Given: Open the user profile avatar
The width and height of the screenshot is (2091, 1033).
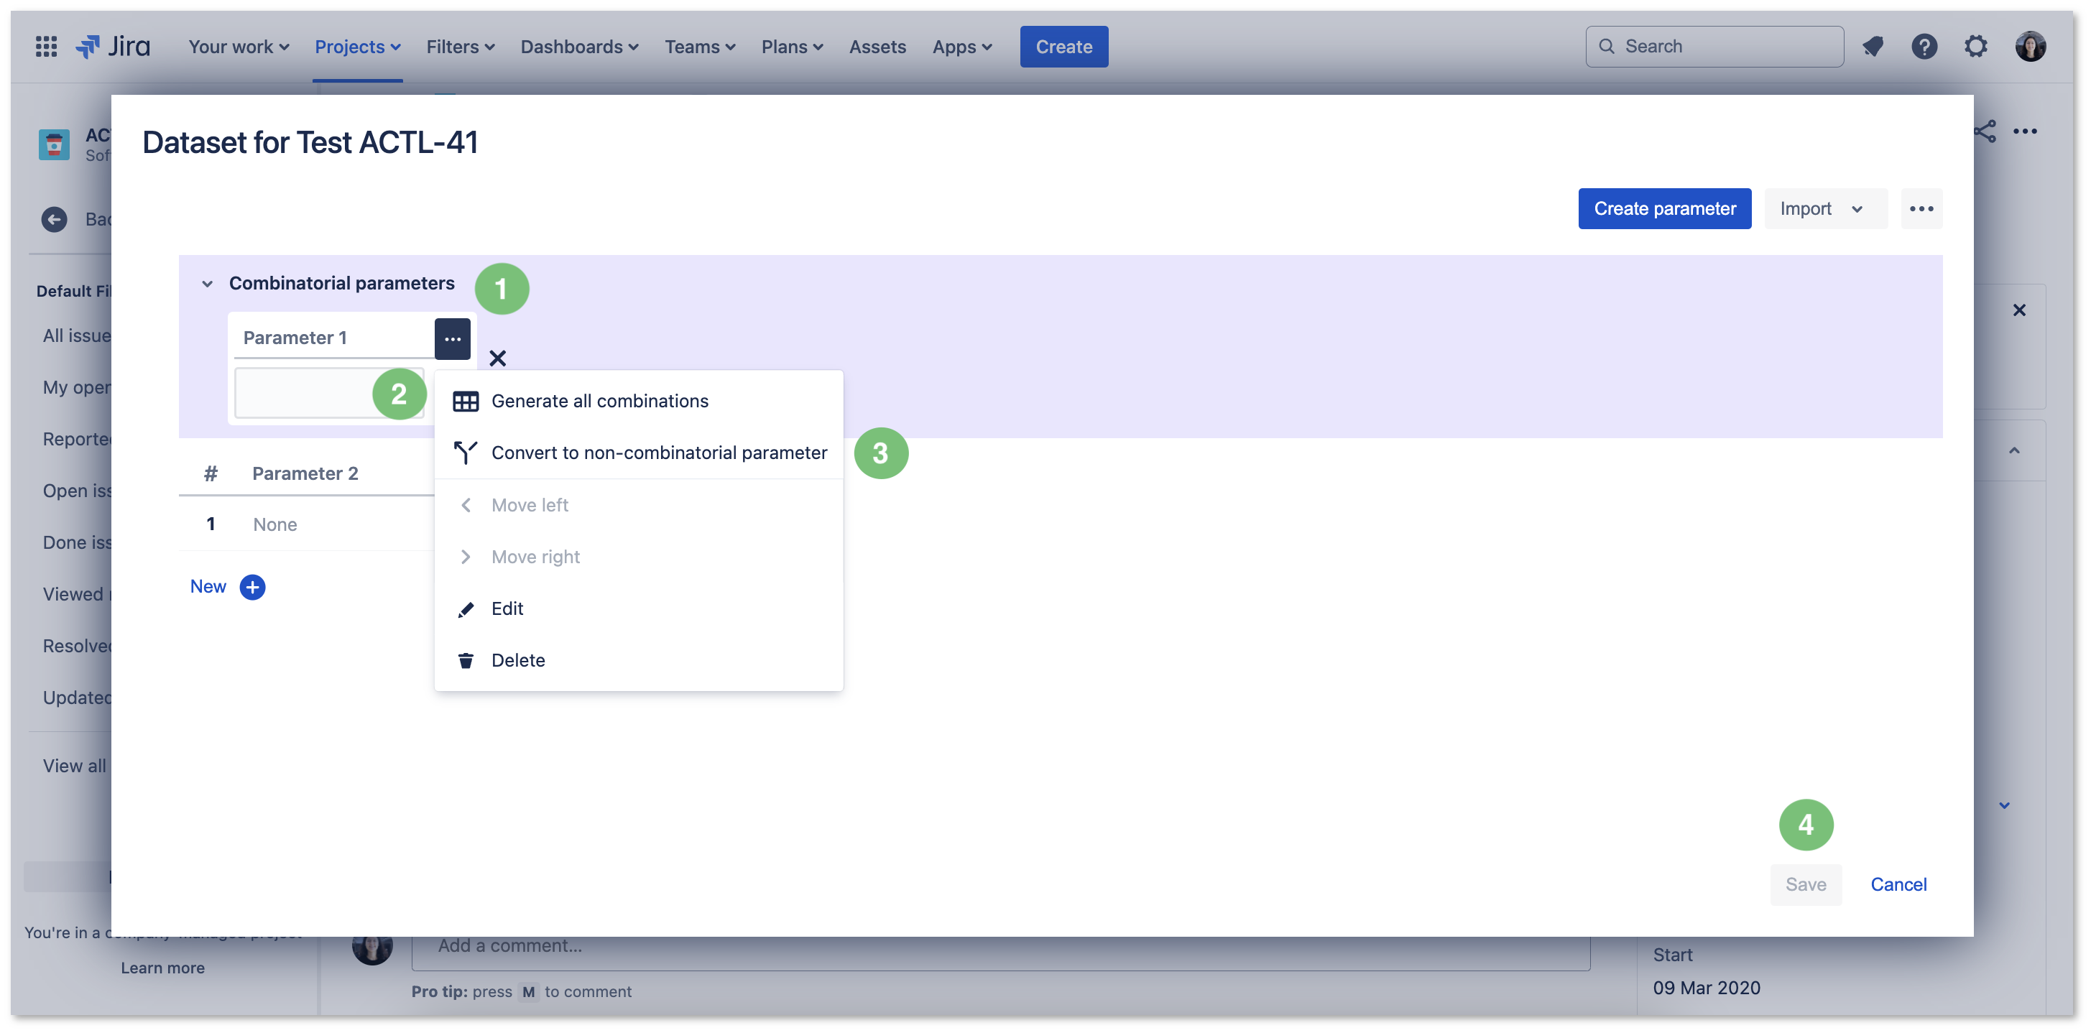Looking at the screenshot, I should [2030, 46].
